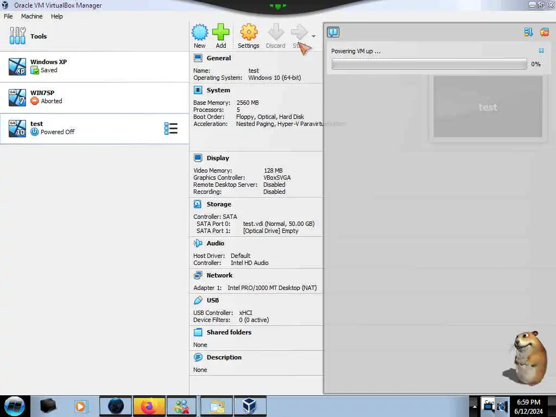This screenshot has height=417, width=556.
Task: Dismiss the Powering VM up notification
Action: [x=541, y=50]
